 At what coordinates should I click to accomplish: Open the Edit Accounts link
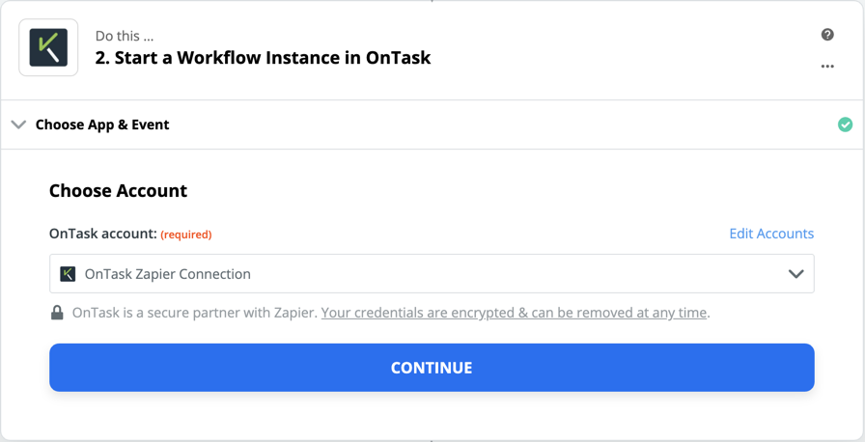pos(771,234)
